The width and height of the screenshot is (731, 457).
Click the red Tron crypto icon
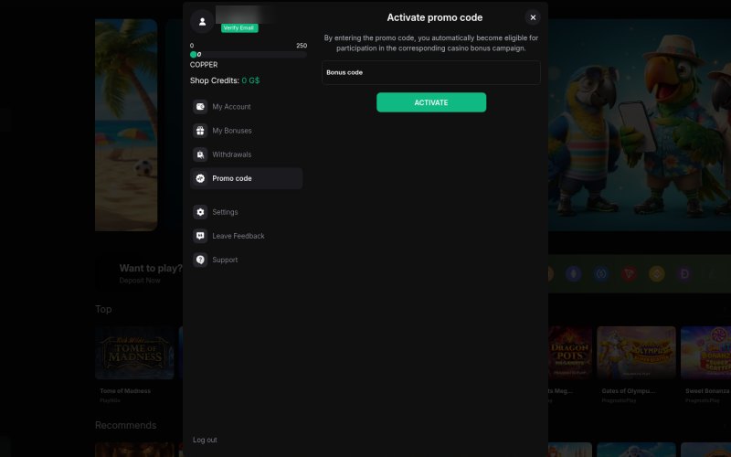point(629,273)
